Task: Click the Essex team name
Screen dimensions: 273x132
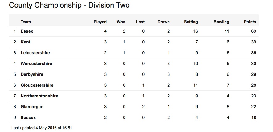Action: pos(27,31)
